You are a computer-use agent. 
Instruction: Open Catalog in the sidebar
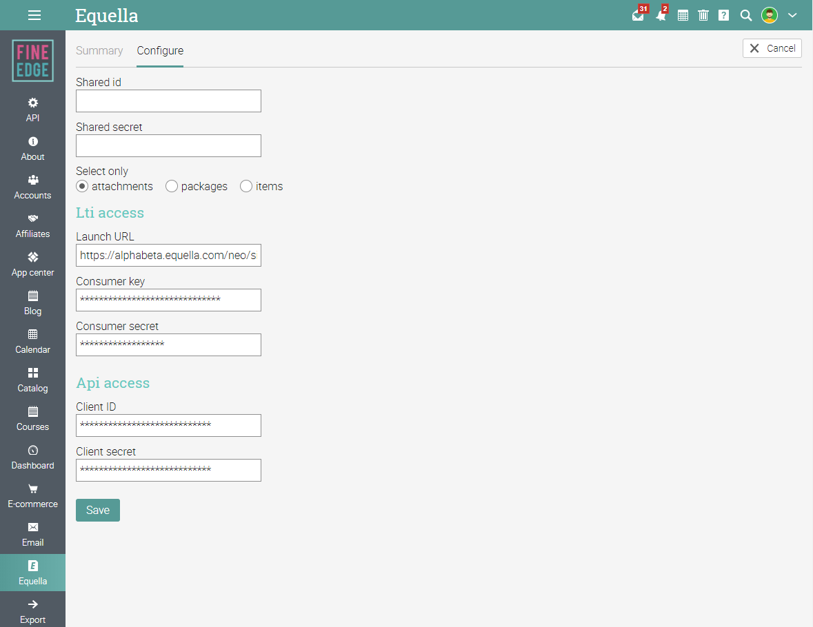pos(32,380)
